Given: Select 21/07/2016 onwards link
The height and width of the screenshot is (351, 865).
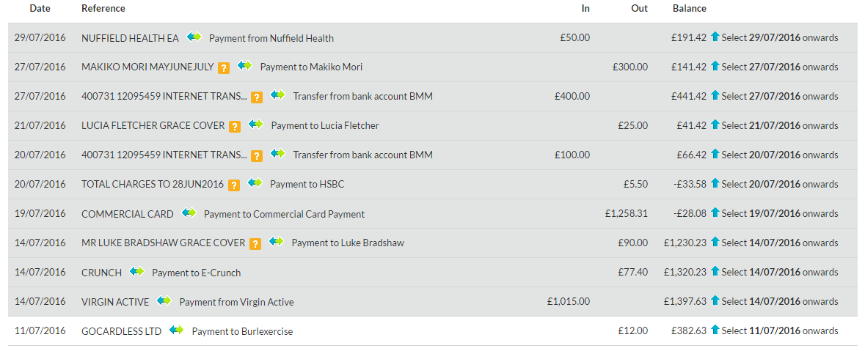Looking at the screenshot, I should (779, 125).
